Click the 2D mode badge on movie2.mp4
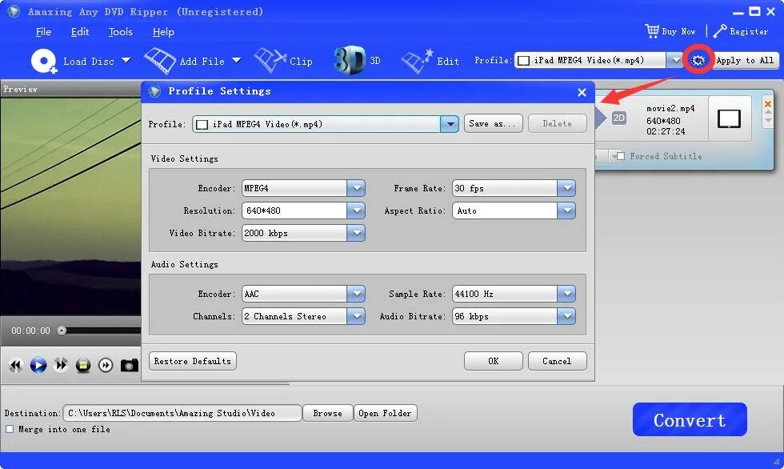 [618, 118]
